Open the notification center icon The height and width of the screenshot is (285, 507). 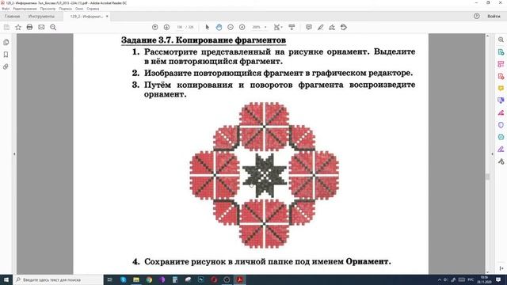(498, 279)
